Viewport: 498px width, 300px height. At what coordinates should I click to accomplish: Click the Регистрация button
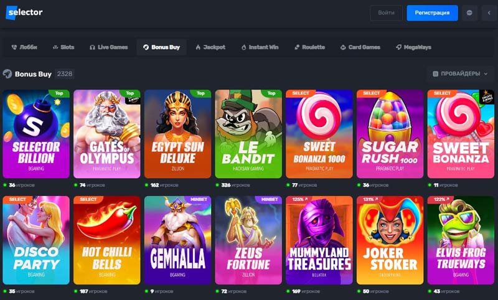432,13
